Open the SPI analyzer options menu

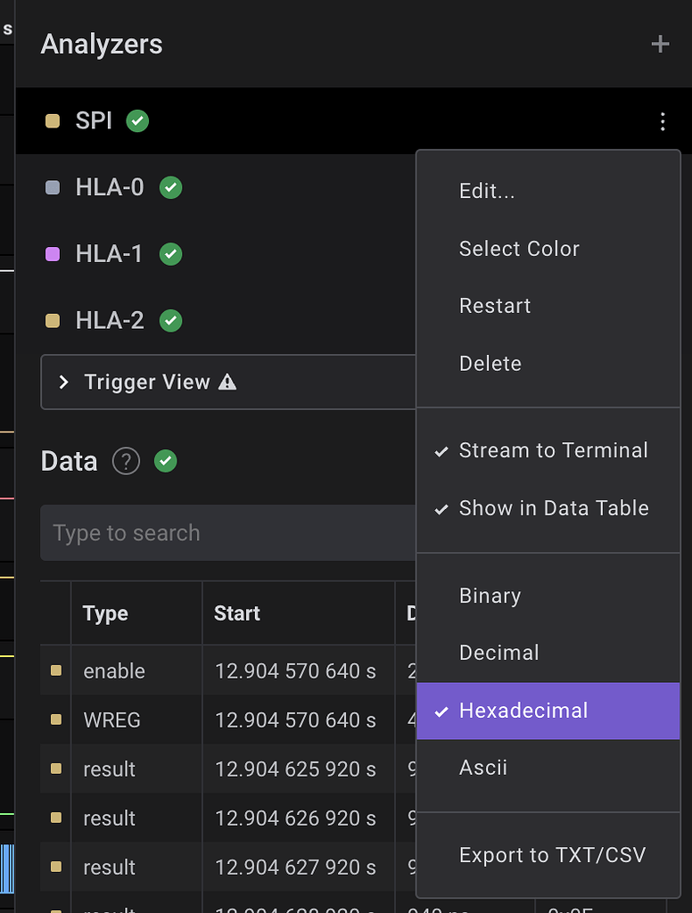tap(663, 121)
